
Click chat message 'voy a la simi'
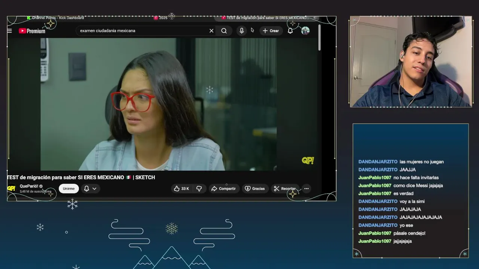[x=412, y=201]
